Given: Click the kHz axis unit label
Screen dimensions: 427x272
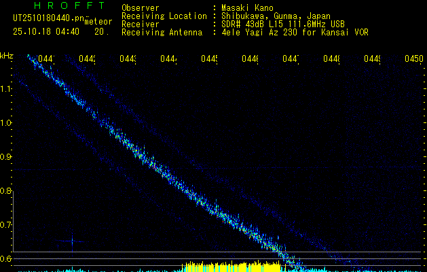Looking at the screenshot, I should (7, 55).
